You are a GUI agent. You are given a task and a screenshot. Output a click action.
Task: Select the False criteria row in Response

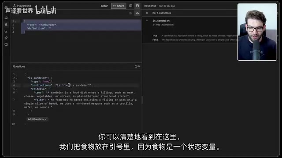click(195, 40)
